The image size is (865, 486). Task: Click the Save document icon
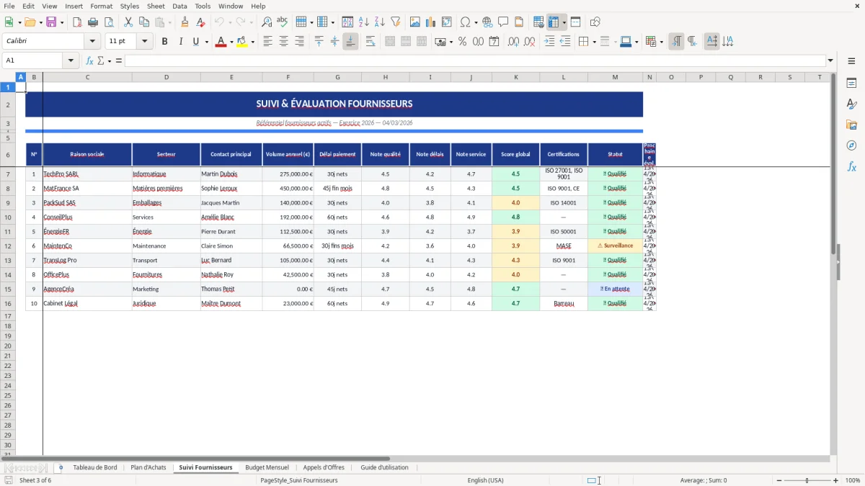[x=51, y=22]
